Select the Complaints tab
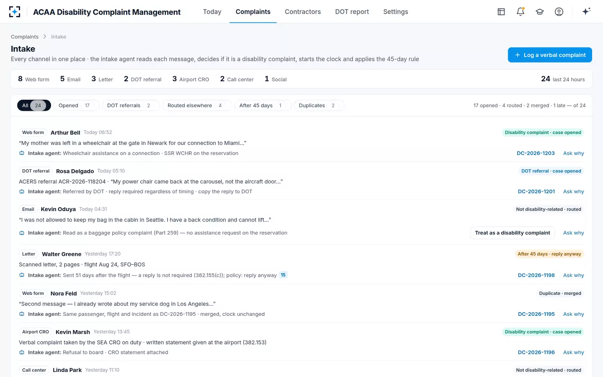 coord(253,12)
